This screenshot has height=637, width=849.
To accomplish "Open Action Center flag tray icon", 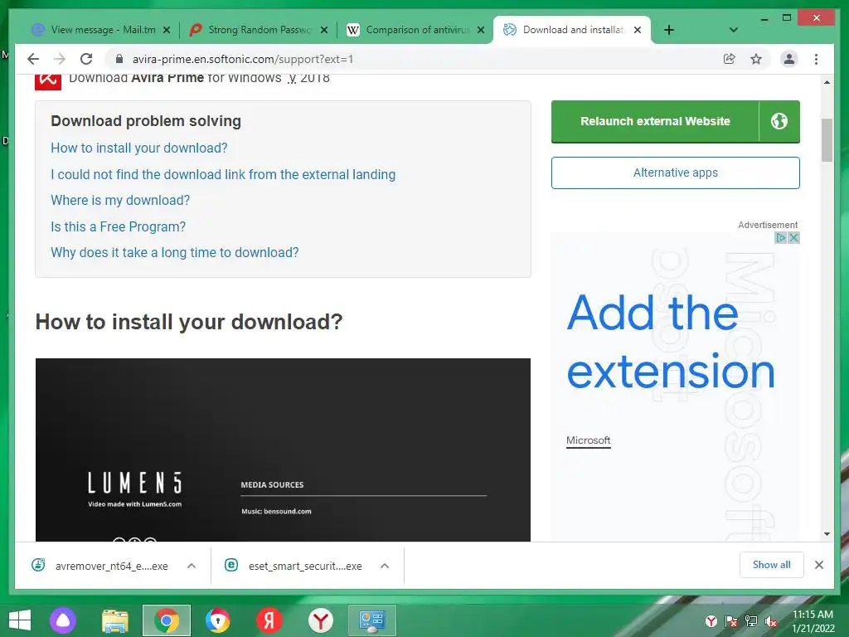I will tap(731, 621).
